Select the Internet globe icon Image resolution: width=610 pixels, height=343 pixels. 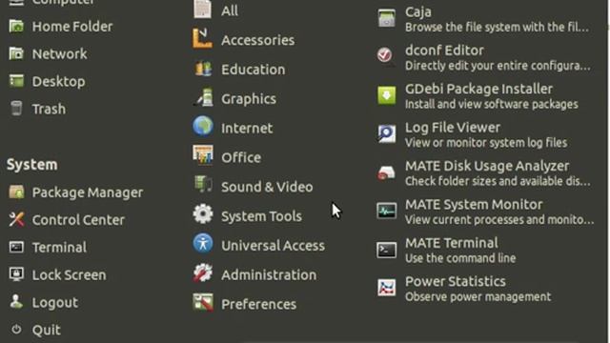click(203, 126)
